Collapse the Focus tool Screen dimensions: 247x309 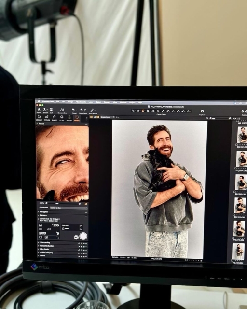click(x=38, y=124)
